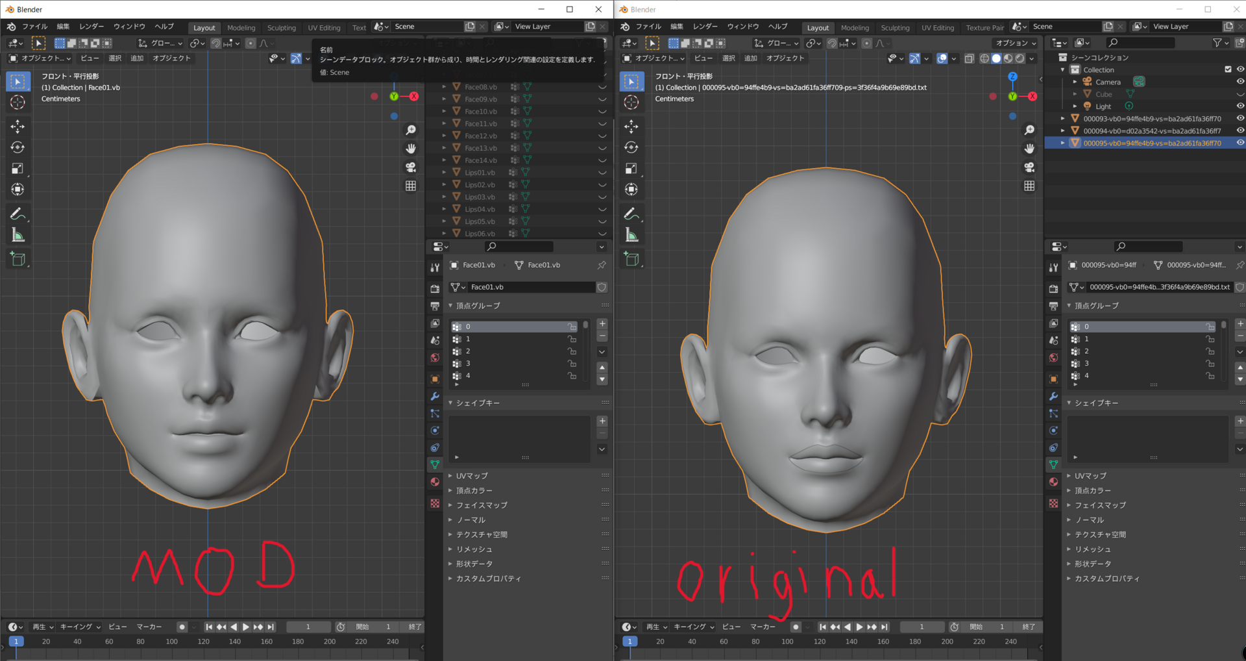Select the Move tool in right Blender window
The width and height of the screenshot is (1246, 661).
tap(631, 127)
